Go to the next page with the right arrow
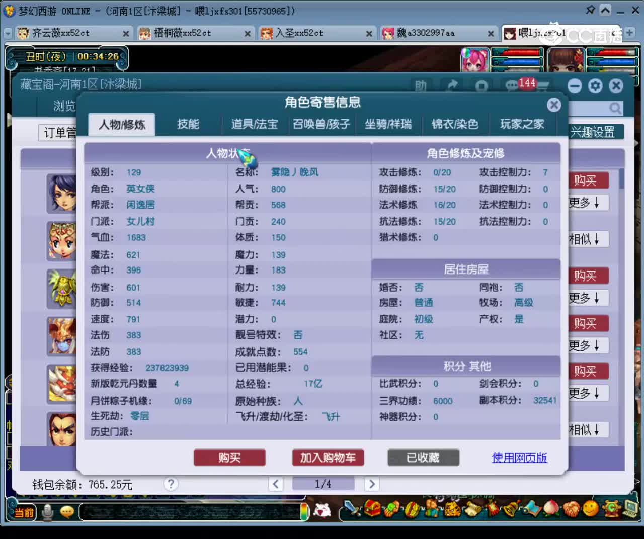Viewport: 644px width, 539px height. click(x=372, y=484)
